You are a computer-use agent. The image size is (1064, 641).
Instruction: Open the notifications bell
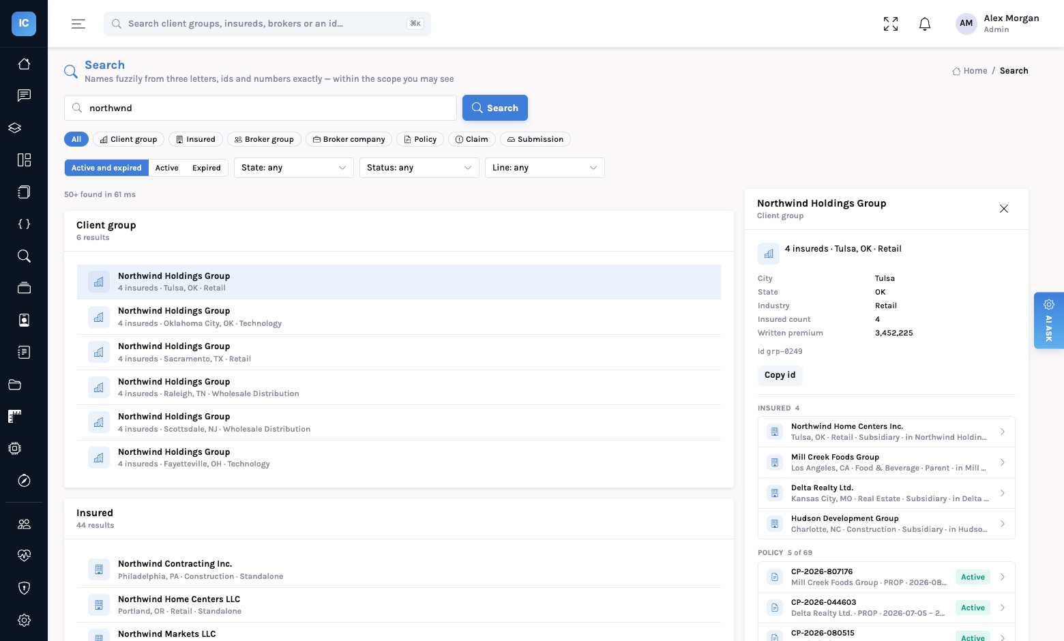(x=925, y=24)
